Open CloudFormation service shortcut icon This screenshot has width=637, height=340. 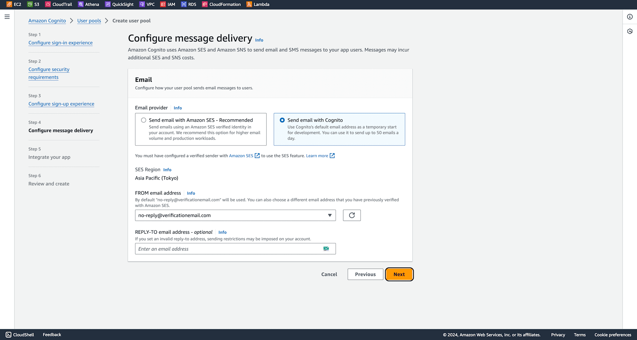click(205, 4)
